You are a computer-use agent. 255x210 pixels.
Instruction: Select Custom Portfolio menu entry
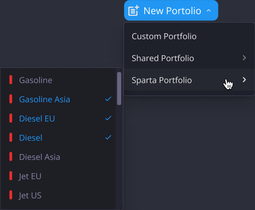pyautogui.click(x=164, y=36)
